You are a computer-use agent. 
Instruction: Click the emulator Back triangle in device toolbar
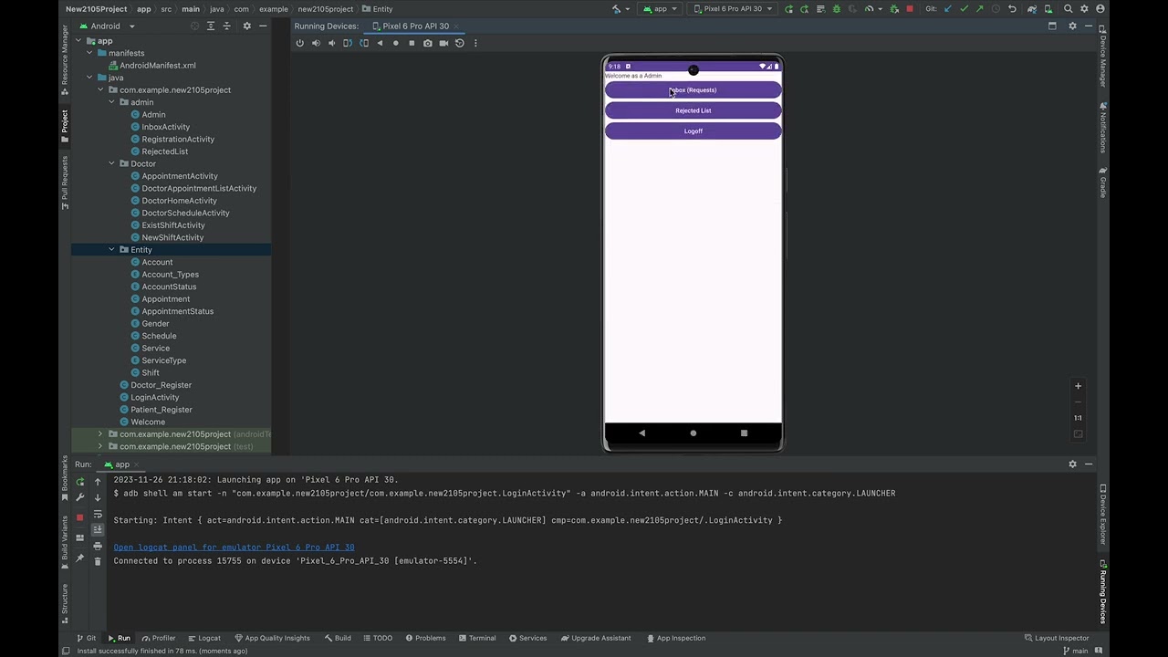[x=380, y=43]
